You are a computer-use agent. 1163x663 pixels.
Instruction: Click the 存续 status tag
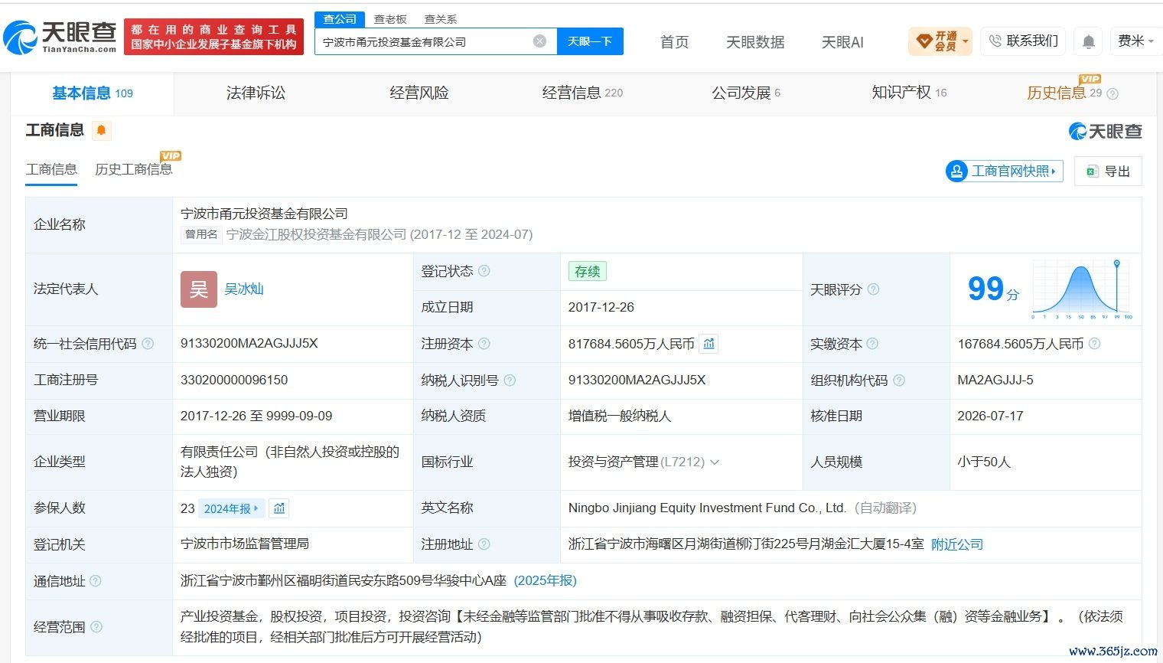pyautogui.click(x=588, y=271)
